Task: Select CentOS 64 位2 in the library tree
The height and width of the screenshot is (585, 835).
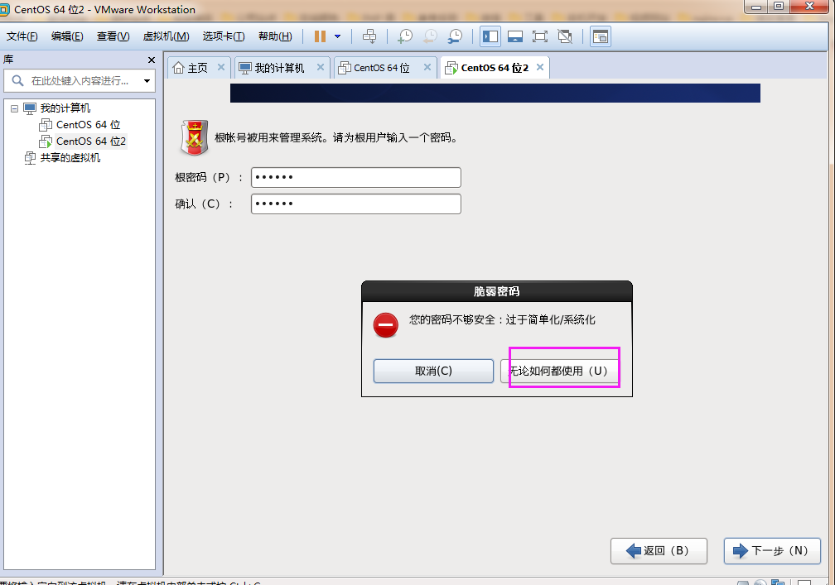Action: pos(91,141)
